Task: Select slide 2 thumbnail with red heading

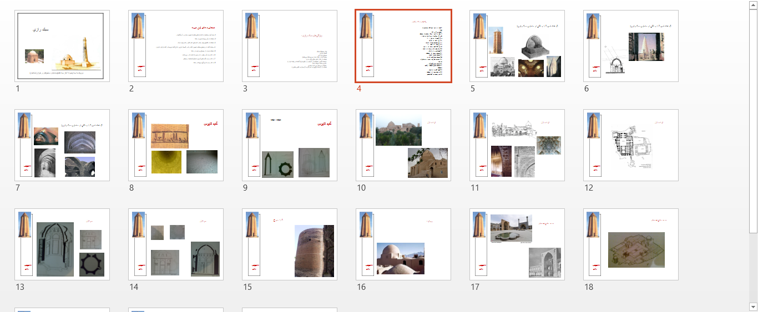Action: pos(176,46)
